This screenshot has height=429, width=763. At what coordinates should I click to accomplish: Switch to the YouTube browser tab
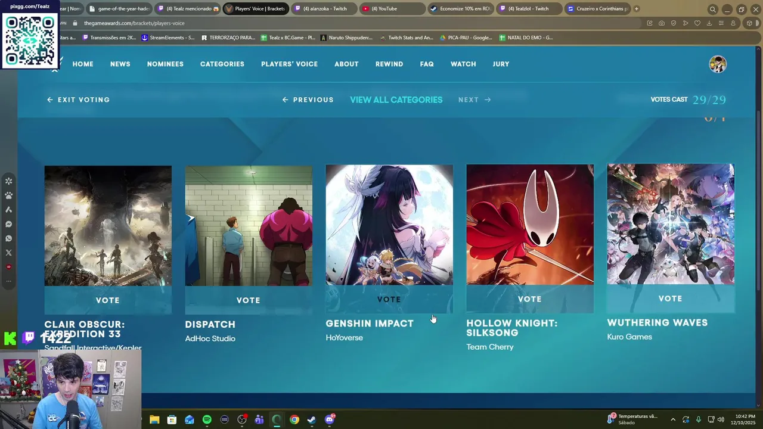pyautogui.click(x=392, y=9)
